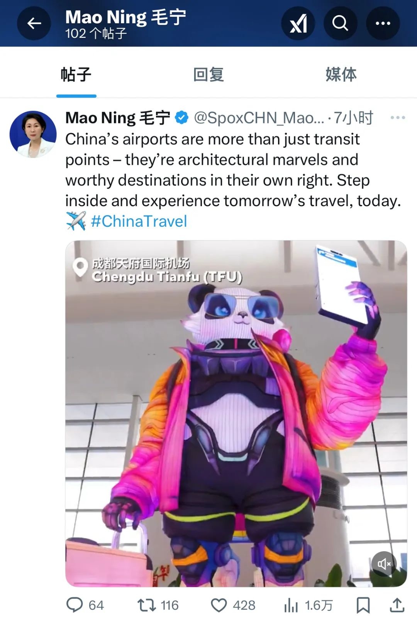Unmute the video with speaker icon
Image resolution: width=417 pixels, height=622 pixels.
pyautogui.click(x=384, y=564)
